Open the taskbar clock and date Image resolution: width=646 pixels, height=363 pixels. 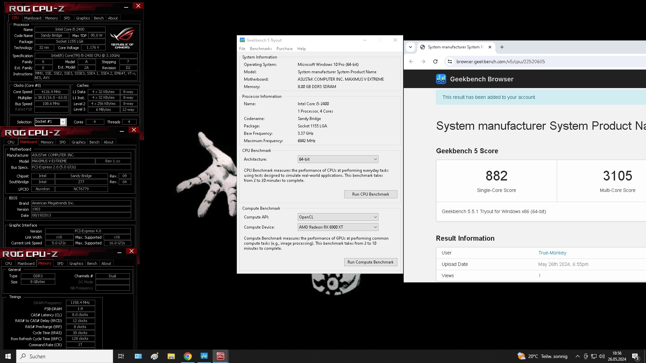click(617, 356)
